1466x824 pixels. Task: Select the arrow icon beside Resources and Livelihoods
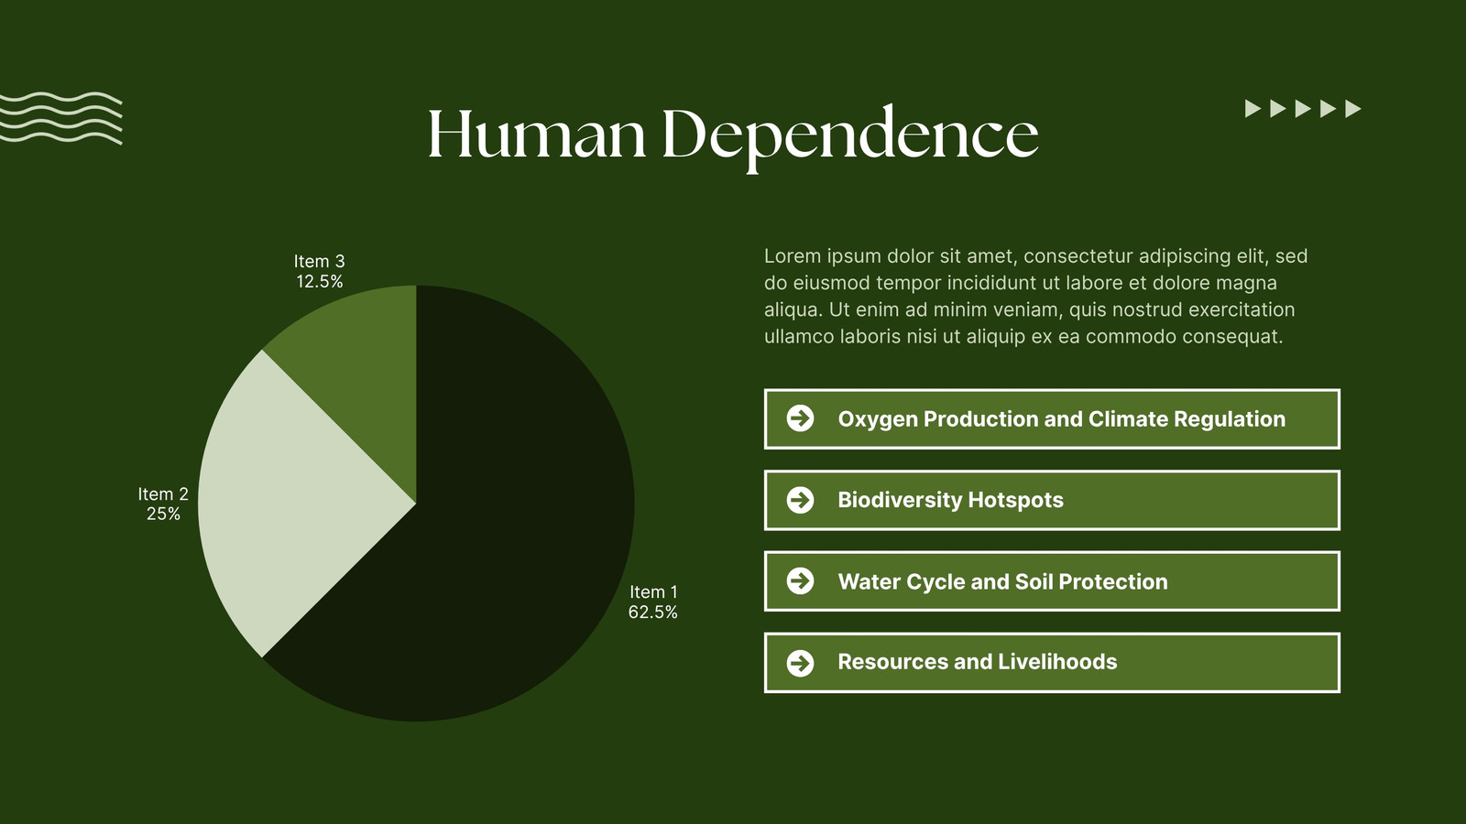tap(800, 662)
